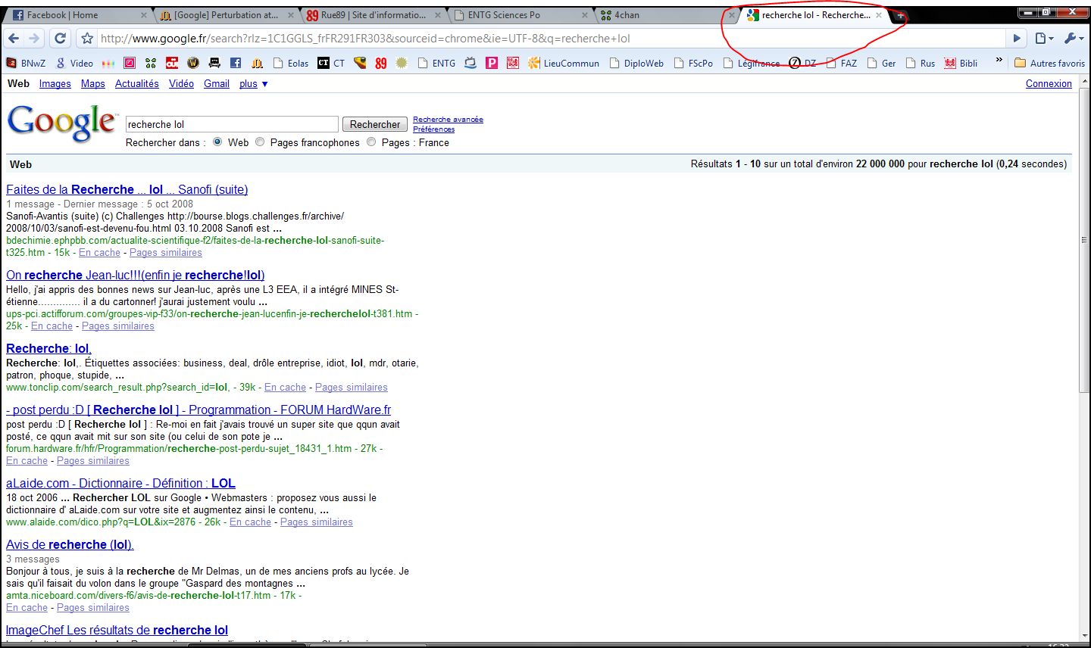The width and height of the screenshot is (1091, 648).
Task: Open the Préférences link
Action: pos(433,129)
